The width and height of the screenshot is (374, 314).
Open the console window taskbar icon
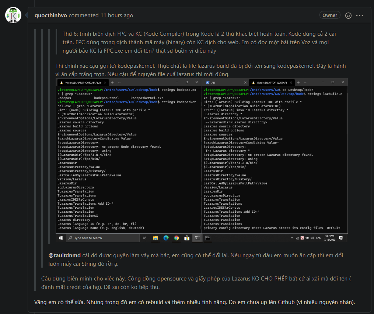click(x=208, y=238)
